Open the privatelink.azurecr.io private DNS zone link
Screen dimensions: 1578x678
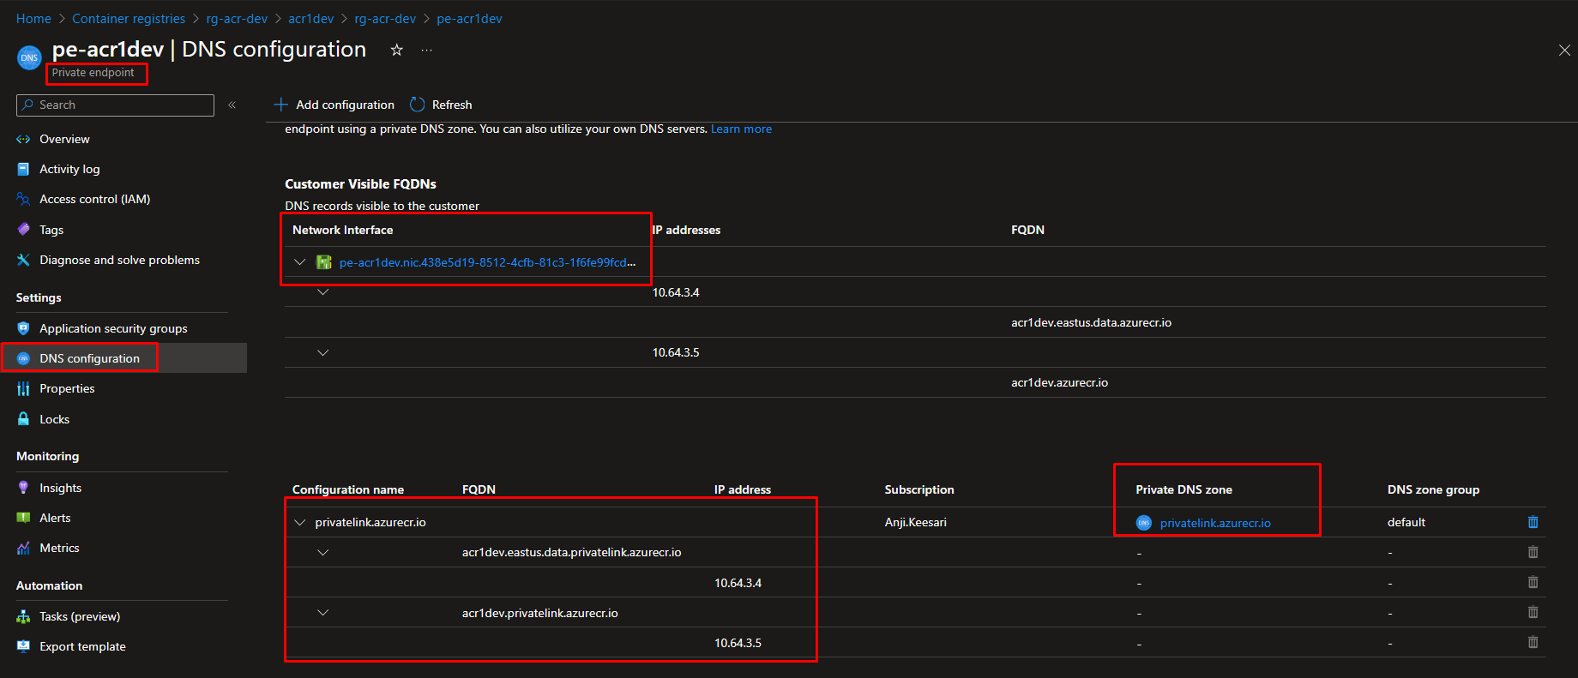pos(1214,523)
